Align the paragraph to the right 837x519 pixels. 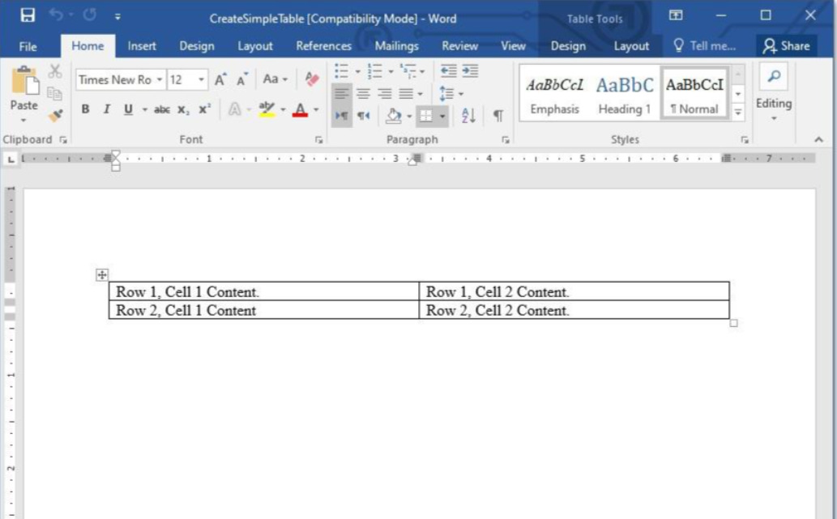click(x=384, y=94)
